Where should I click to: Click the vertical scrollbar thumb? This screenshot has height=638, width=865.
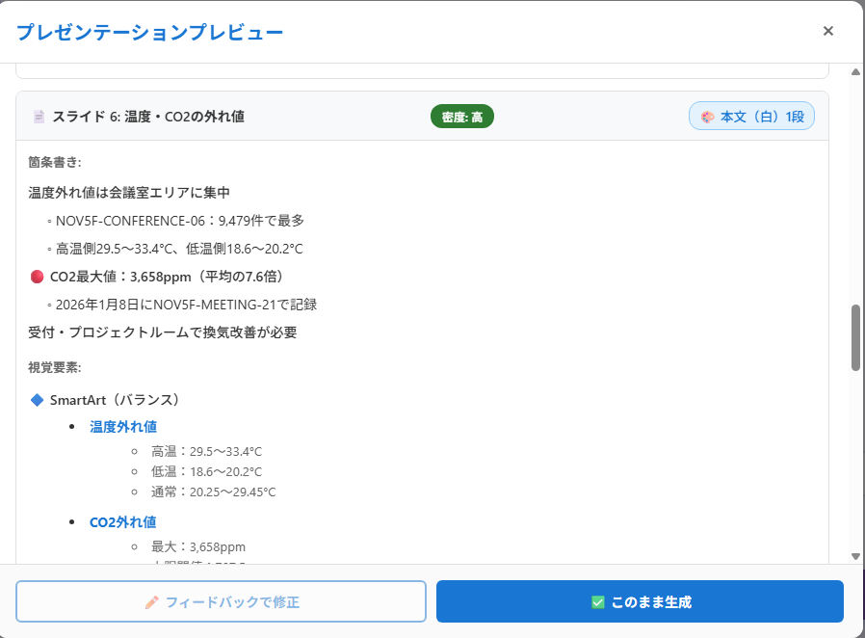tap(855, 337)
